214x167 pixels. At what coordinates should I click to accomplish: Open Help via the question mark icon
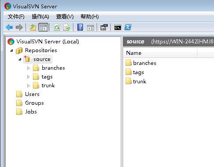click(80, 27)
